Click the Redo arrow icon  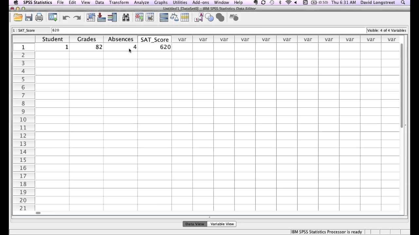77,18
